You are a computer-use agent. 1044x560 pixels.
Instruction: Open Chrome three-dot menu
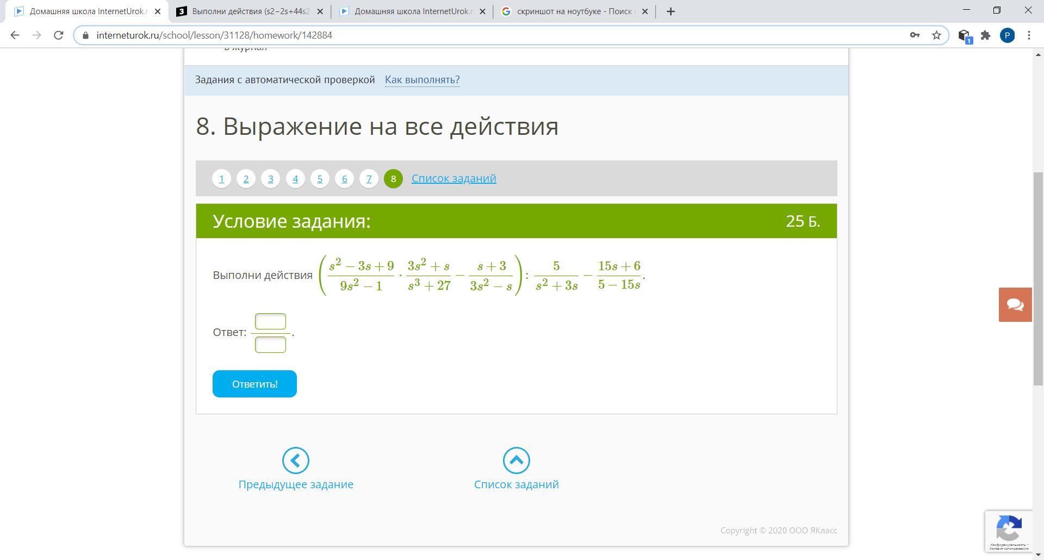(x=1029, y=35)
